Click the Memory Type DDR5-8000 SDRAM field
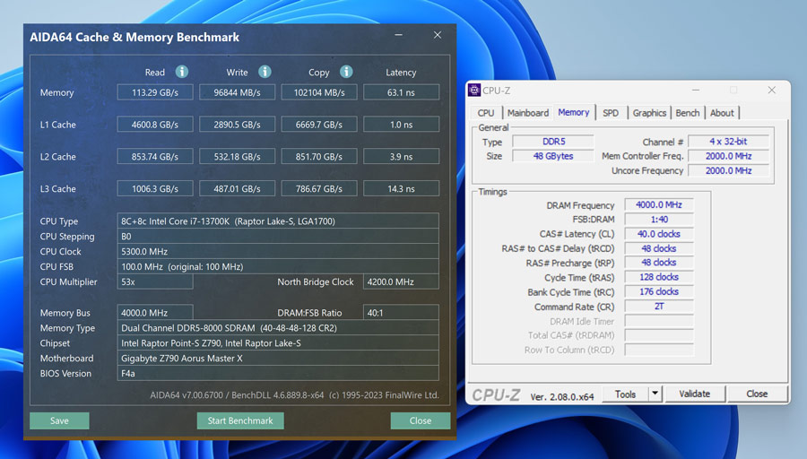The image size is (807, 459). [x=278, y=328]
